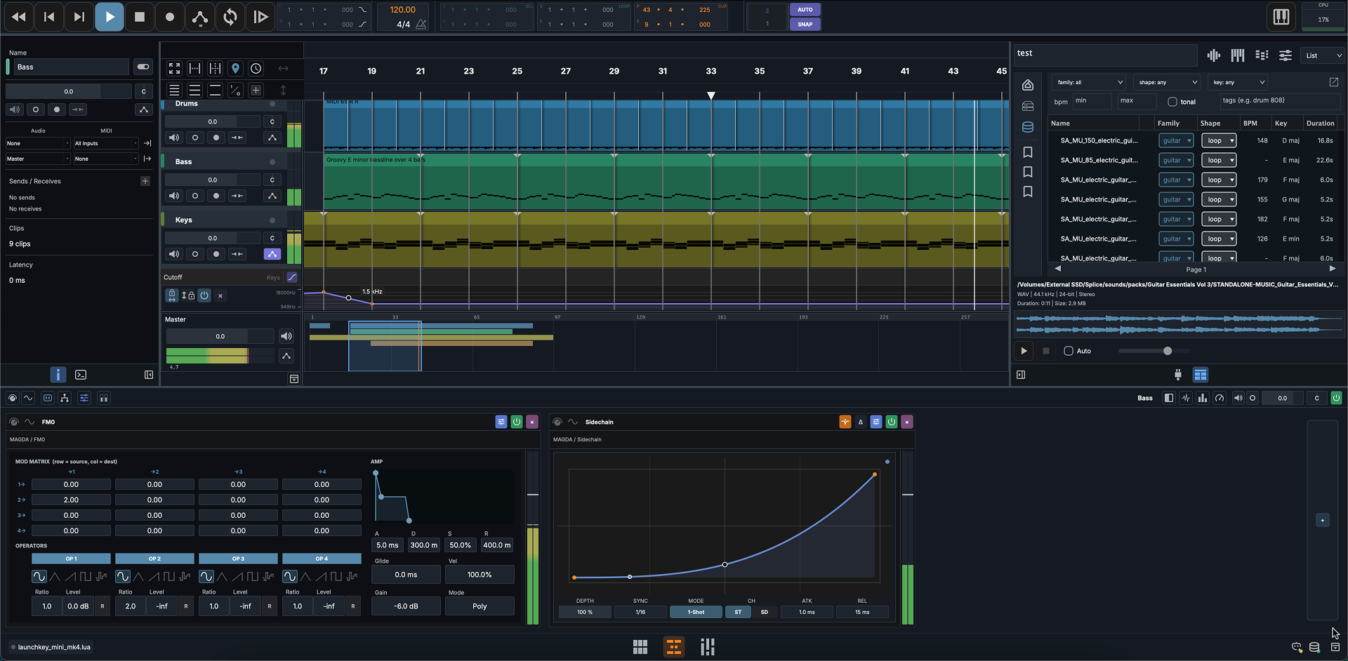Click the 1-Shot mode button in Sidechain
This screenshot has height=661, width=1348.
pyautogui.click(x=696, y=612)
